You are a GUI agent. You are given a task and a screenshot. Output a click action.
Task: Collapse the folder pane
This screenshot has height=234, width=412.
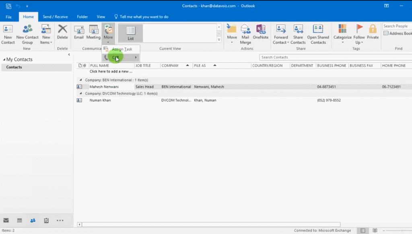[69, 55]
